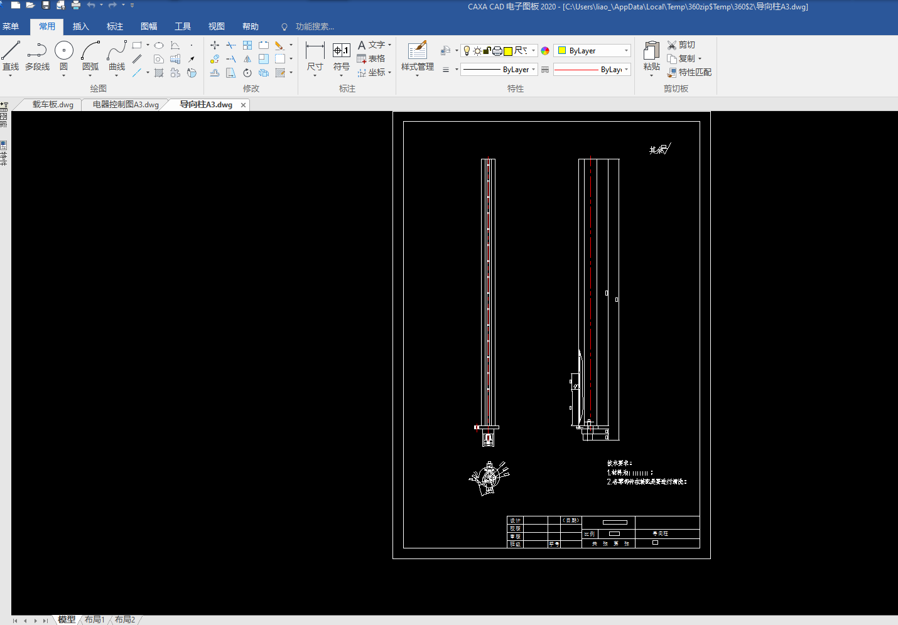The width and height of the screenshot is (898, 625).
Task: Expand the Erase tool dropdown arrow
Action: click(291, 45)
